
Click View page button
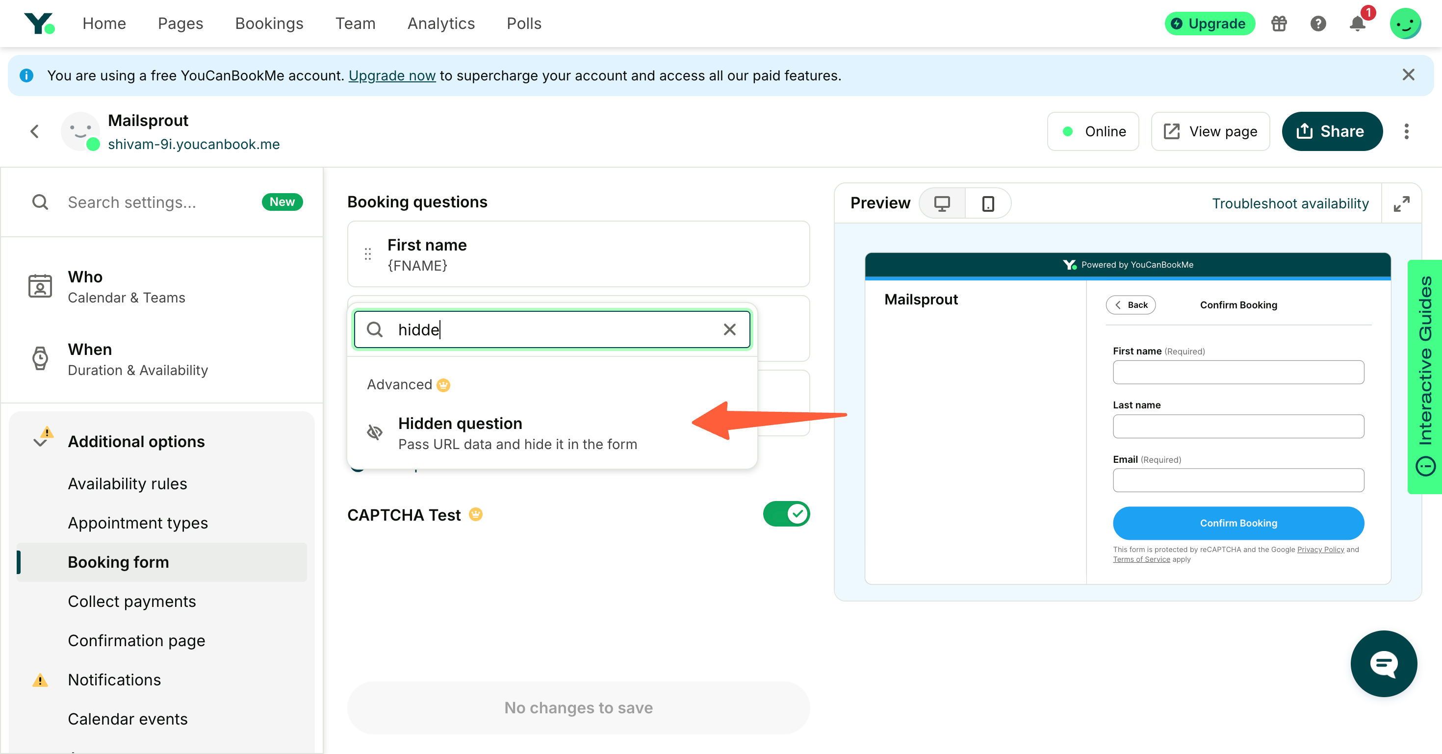click(1210, 131)
